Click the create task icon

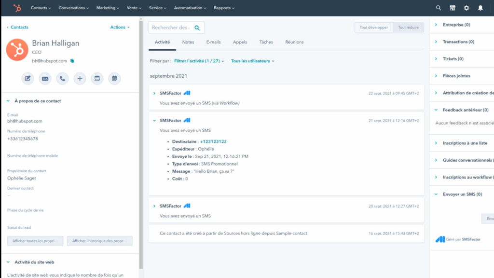[x=97, y=78]
